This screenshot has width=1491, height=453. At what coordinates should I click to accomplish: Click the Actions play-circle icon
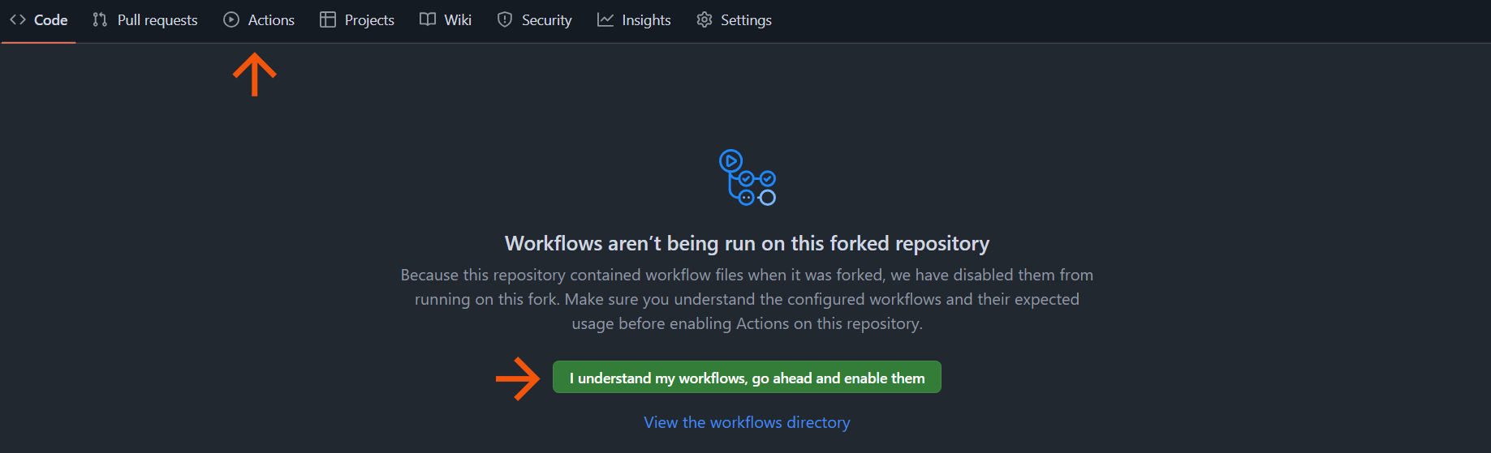point(231,20)
